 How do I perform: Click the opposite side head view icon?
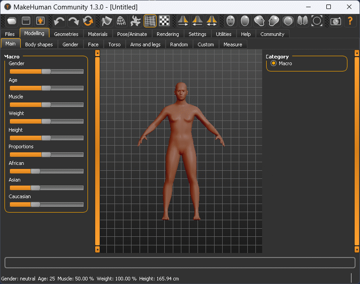click(x=274, y=21)
